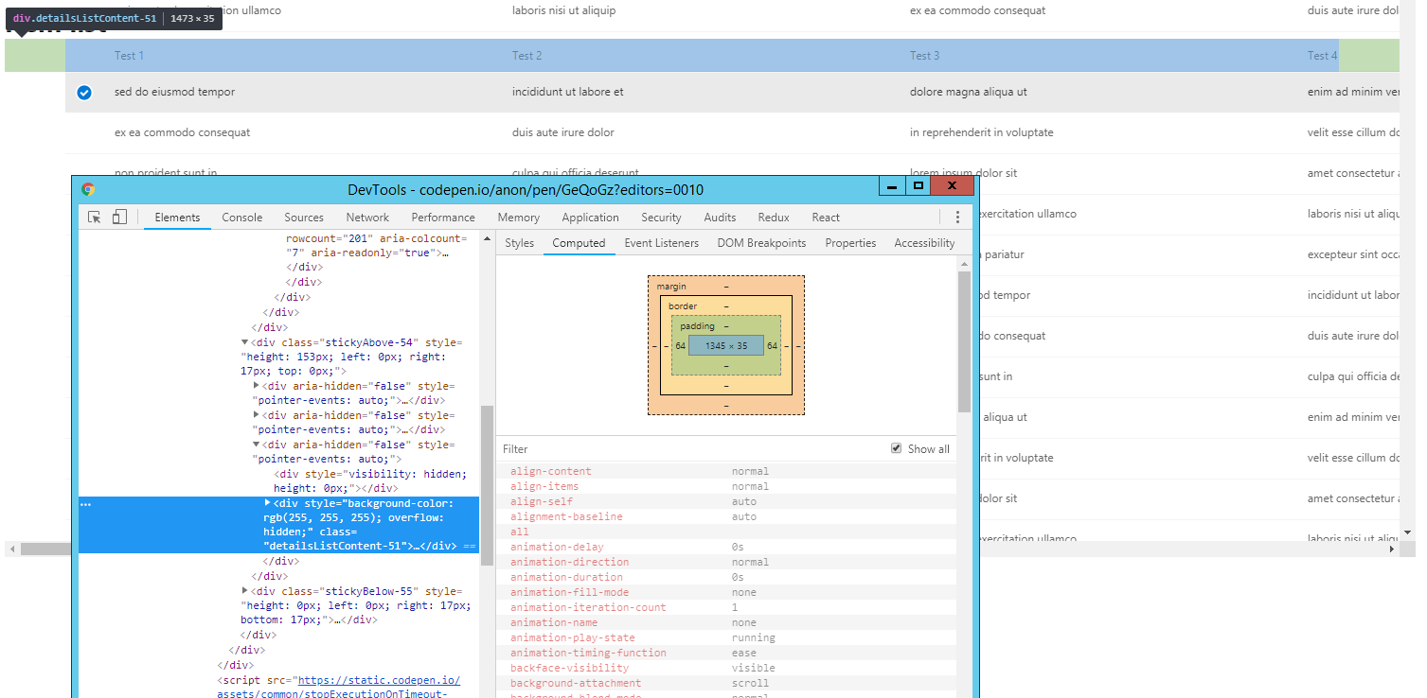Click the Test 3 column header
Image resolution: width=1427 pixels, height=698 pixels.
(x=923, y=55)
